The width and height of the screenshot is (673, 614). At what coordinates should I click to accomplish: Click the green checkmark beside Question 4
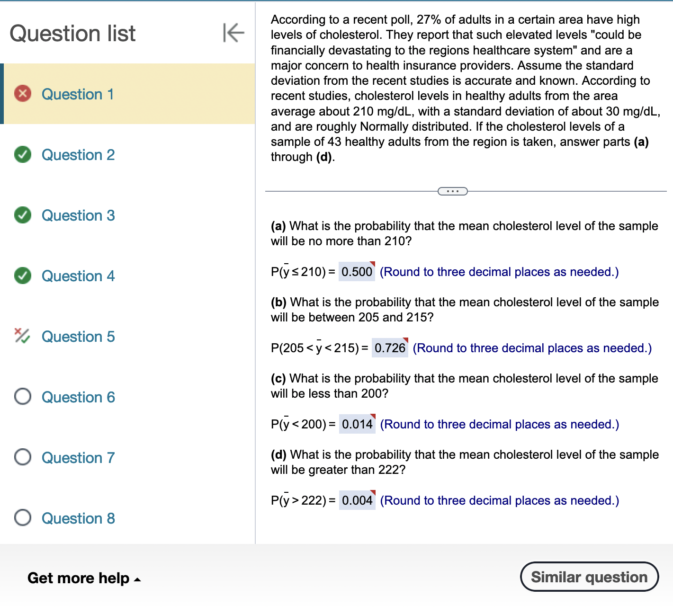point(22,276)
